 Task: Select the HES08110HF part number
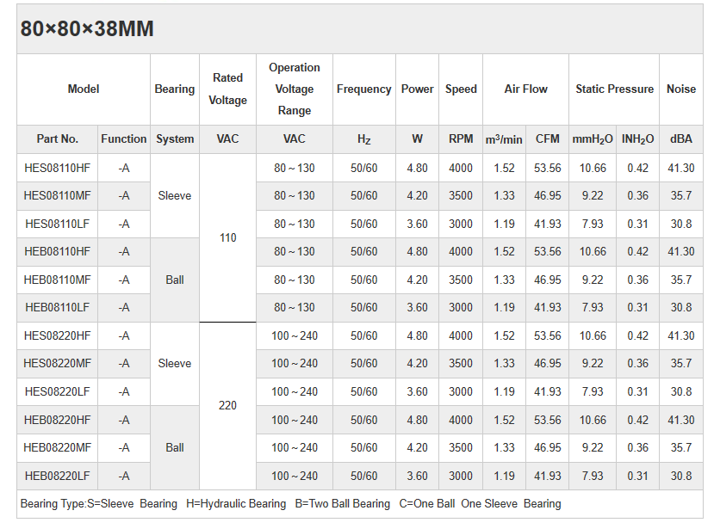pyautogui.click(x=58, y=168)
